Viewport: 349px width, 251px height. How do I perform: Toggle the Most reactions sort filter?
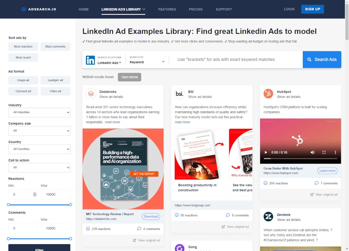tap(23, 46)
